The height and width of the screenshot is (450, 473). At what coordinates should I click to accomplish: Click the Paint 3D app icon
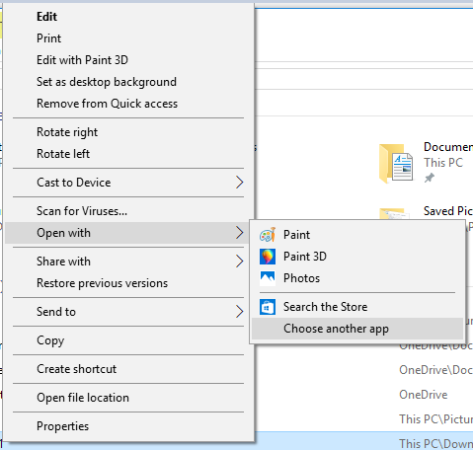tap(268, 257)
